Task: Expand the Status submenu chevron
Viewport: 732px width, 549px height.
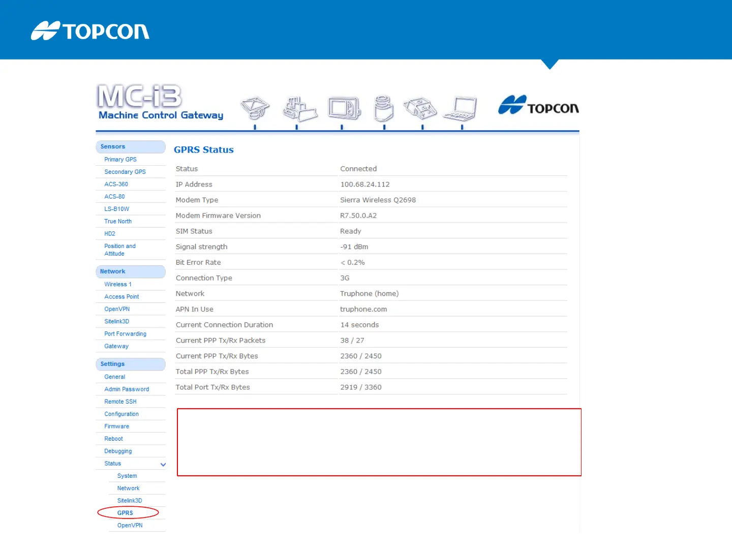Action: pyautogui.click(x=163, y=465)
